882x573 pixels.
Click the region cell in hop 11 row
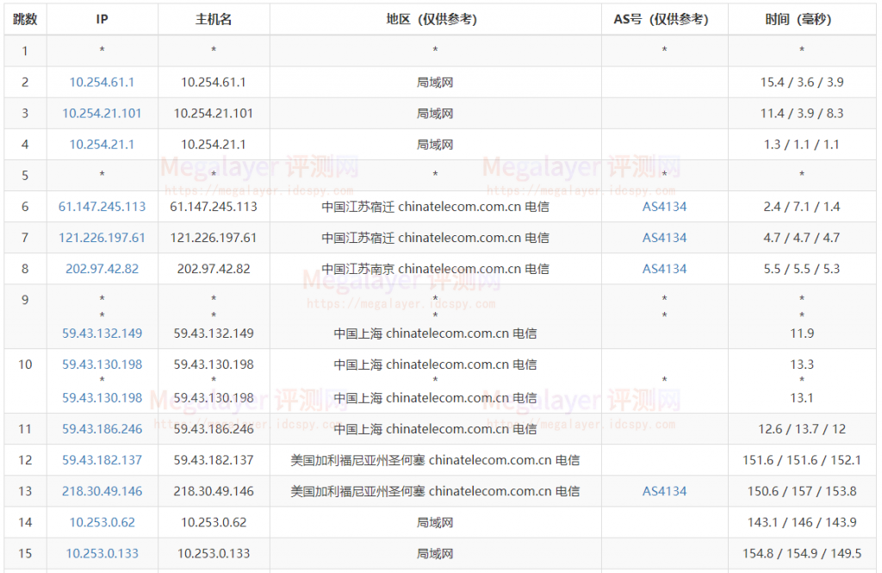click(x=435, y=429)
